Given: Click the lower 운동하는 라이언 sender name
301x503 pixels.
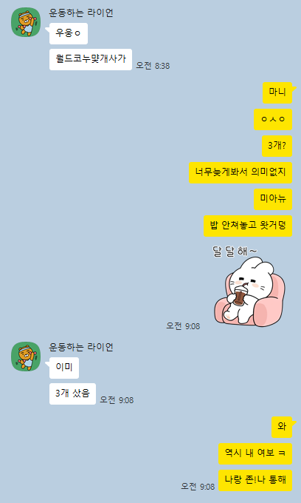Looking at the screenshot, I should (81, 348).
